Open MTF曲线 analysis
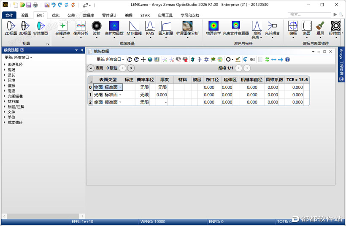The image size is (346, 226). tap(134, 30)
